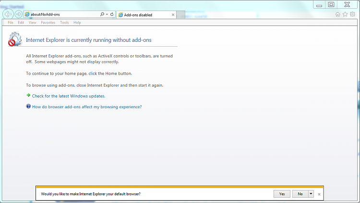
Task: Go back using the Back arrow button
Action: tap(8, 14)
